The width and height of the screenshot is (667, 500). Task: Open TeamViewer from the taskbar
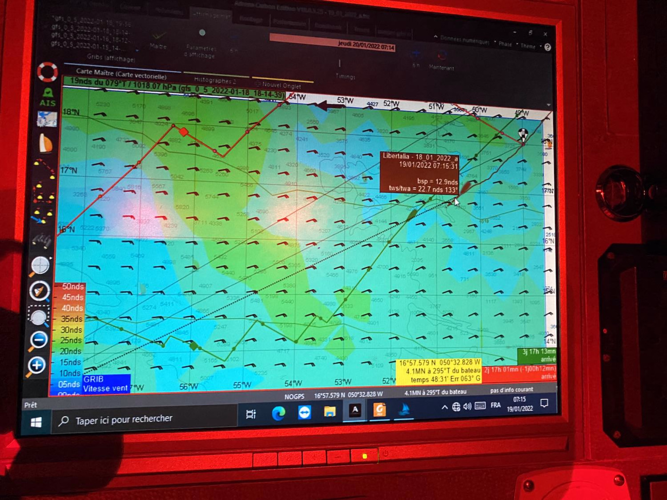(x=304, y=412)
